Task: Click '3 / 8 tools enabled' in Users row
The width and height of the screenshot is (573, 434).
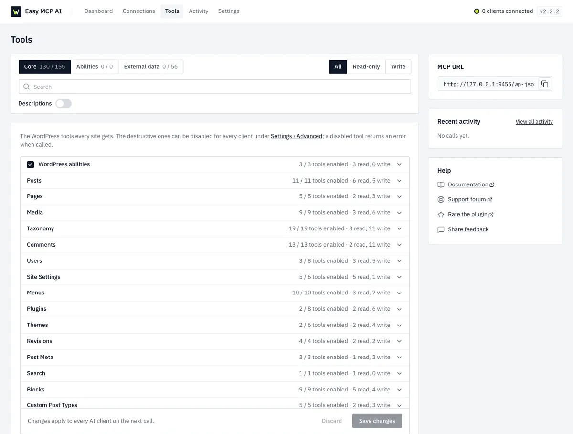Action: pos(323,261)
